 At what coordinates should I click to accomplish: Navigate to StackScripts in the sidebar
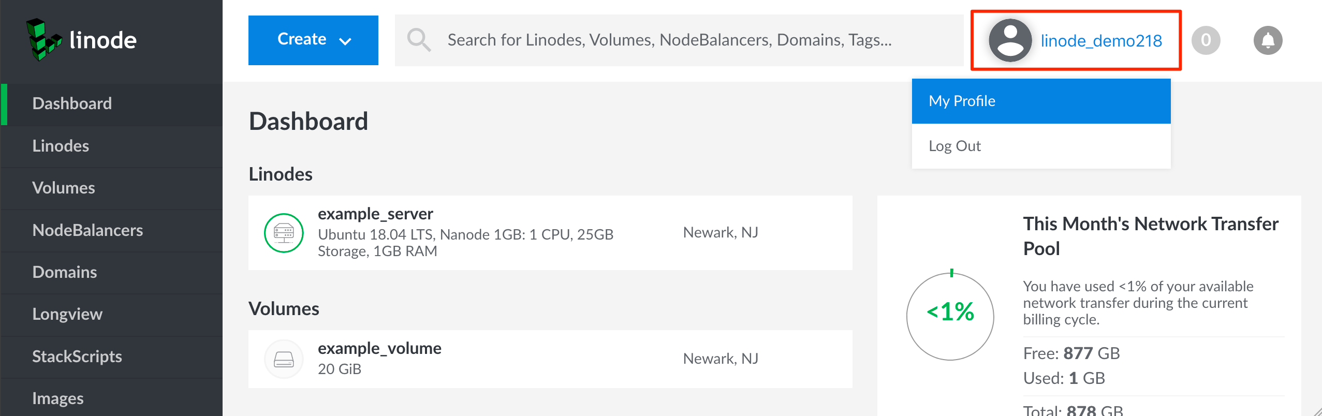tap(77, 356)
